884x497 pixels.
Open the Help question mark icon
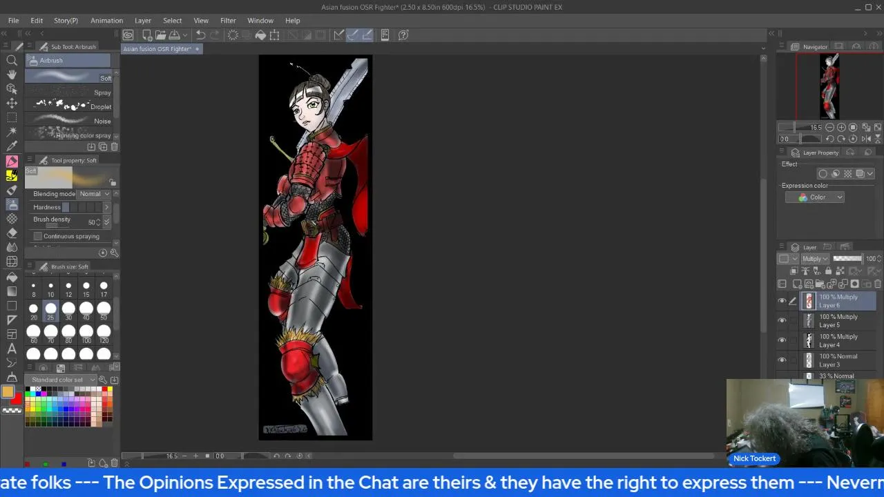(x=403, y=35)
